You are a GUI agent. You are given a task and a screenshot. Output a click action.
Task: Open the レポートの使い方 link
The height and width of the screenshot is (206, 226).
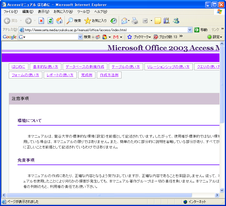pos(60,75)
